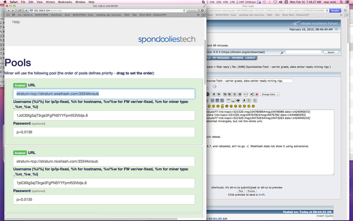
Task: Click the teletype icon in editor
Action: 238,100
